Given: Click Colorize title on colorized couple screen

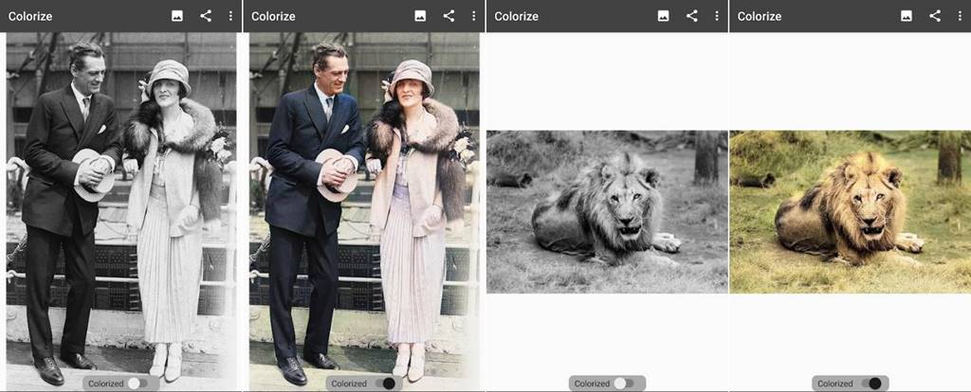Looking at the screenshot, I should pos(273,17).
